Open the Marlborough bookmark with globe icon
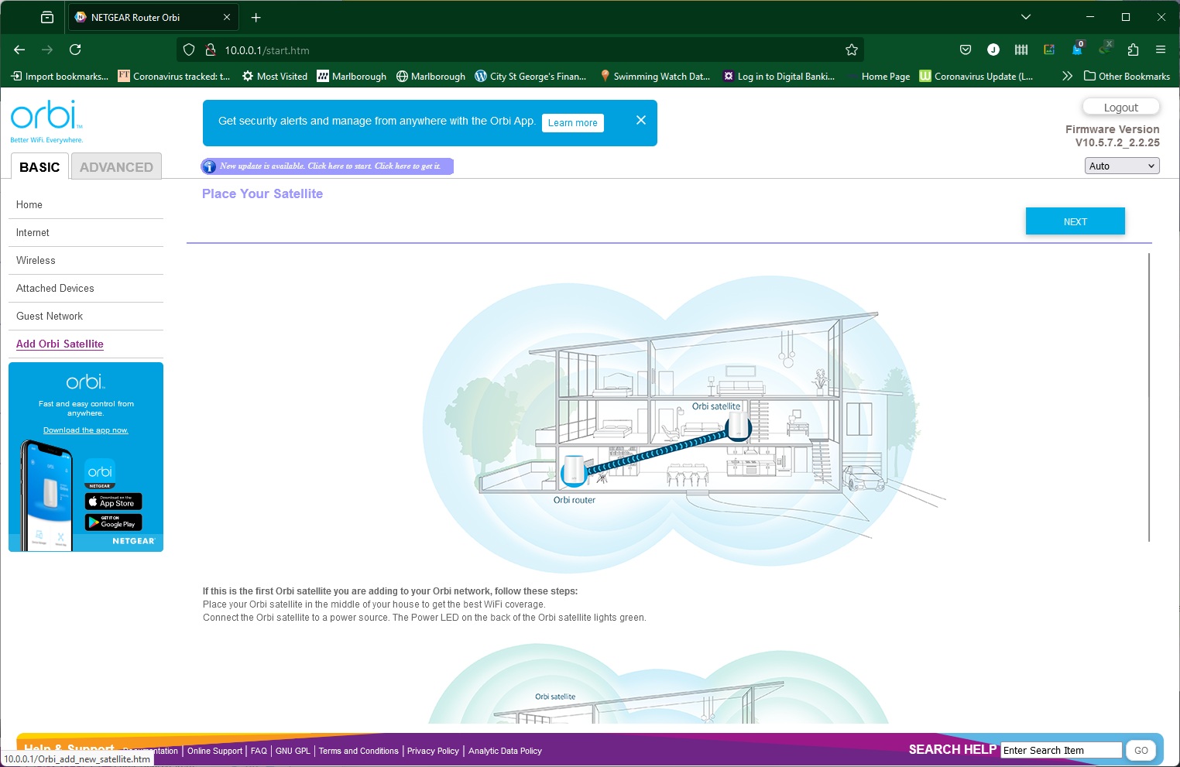Screen dimensions: 1180x767 click(430, 76)
